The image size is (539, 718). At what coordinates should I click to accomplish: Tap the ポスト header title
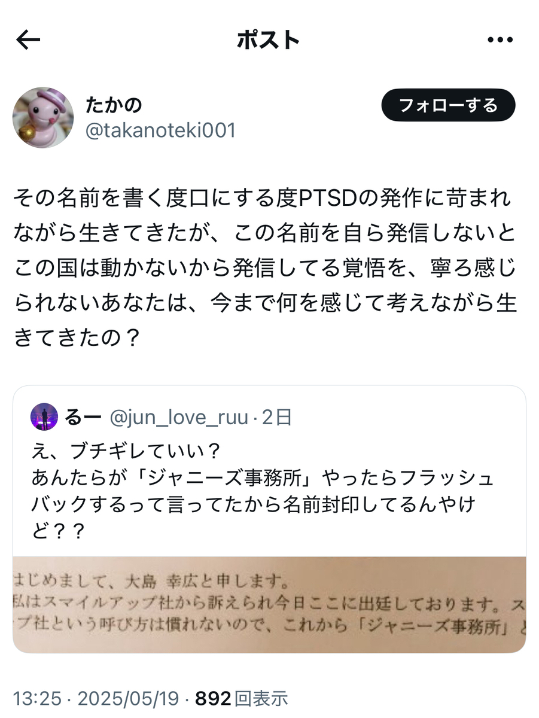click(x=268, y=40)
